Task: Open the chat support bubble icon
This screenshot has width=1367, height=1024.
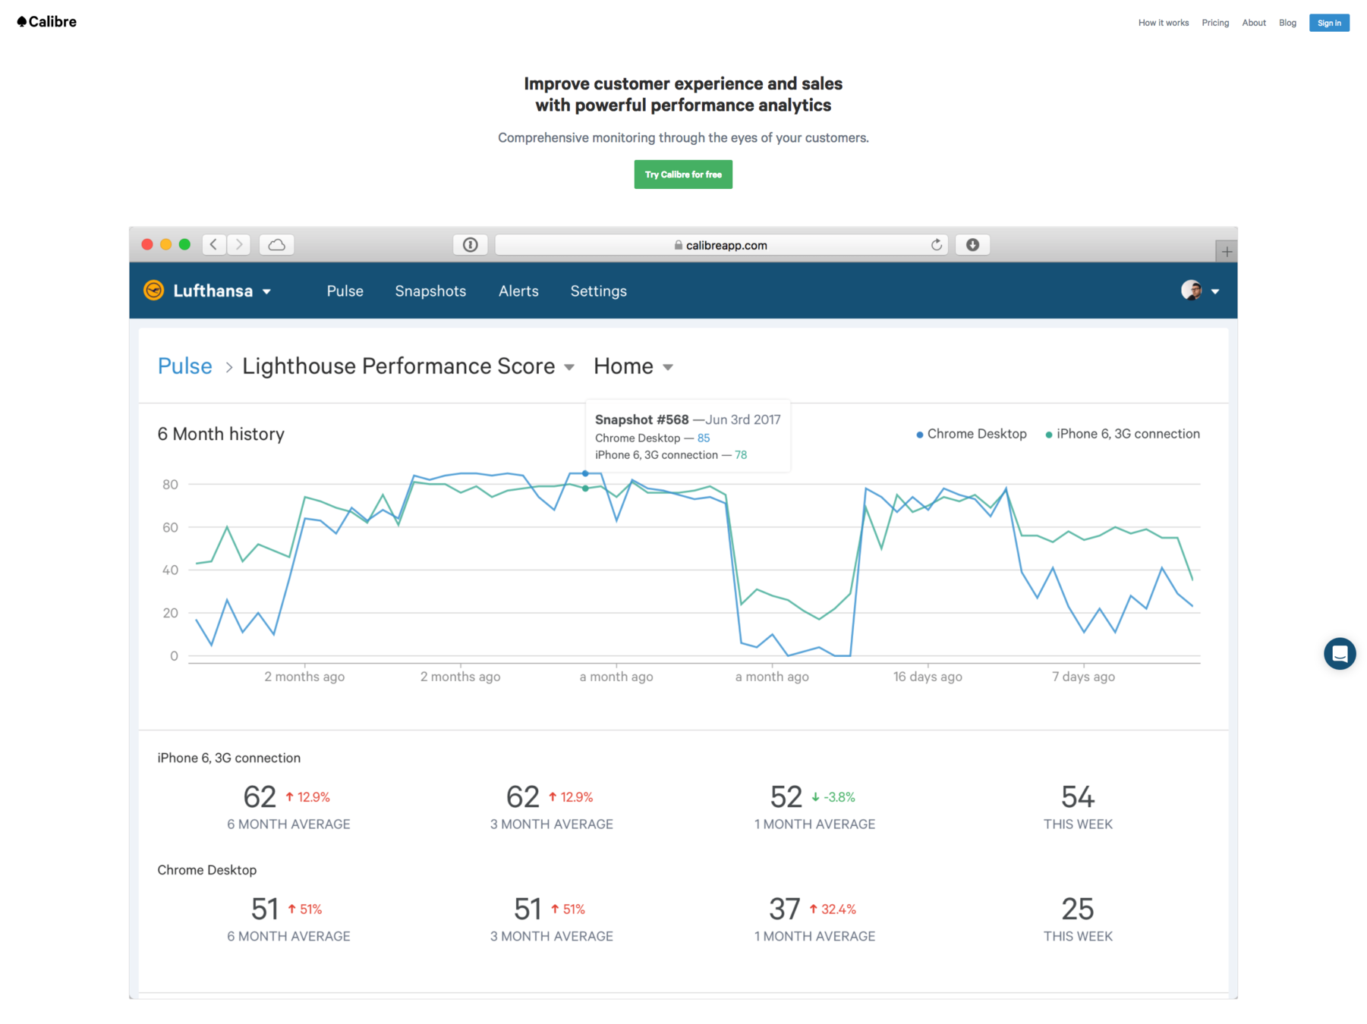Action: [1340, 654]
